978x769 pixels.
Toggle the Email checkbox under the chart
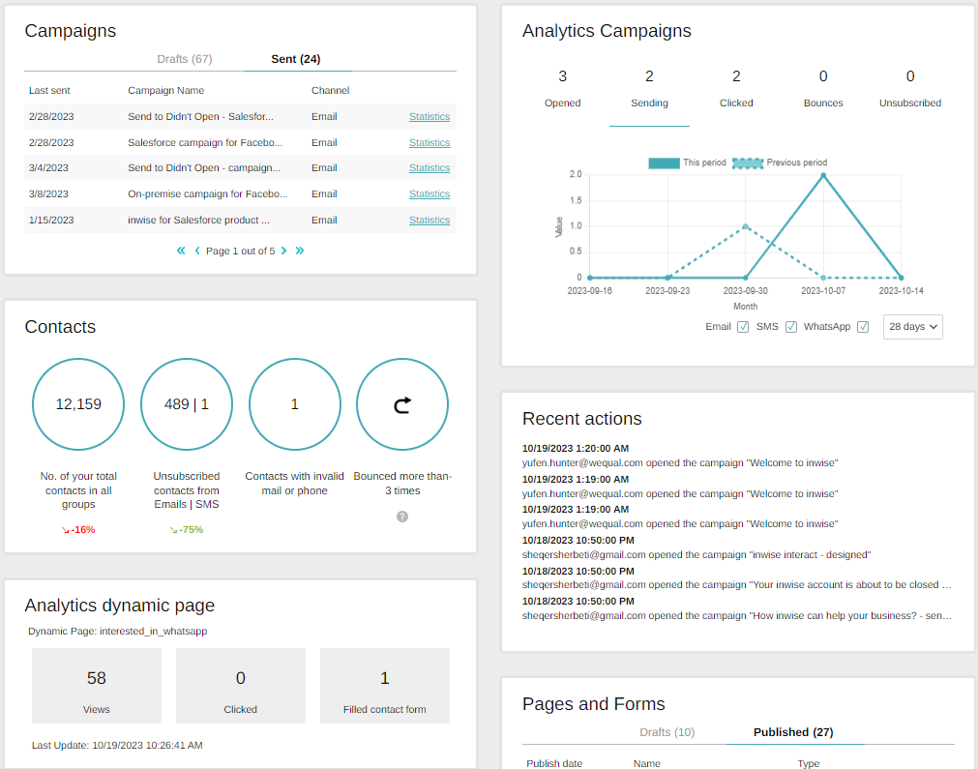tap(743, 327)
